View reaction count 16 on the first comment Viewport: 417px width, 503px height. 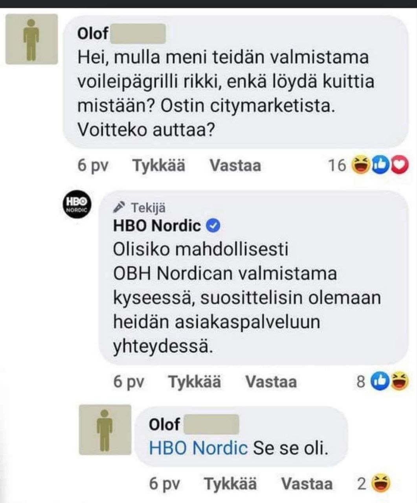click(337, 165)
